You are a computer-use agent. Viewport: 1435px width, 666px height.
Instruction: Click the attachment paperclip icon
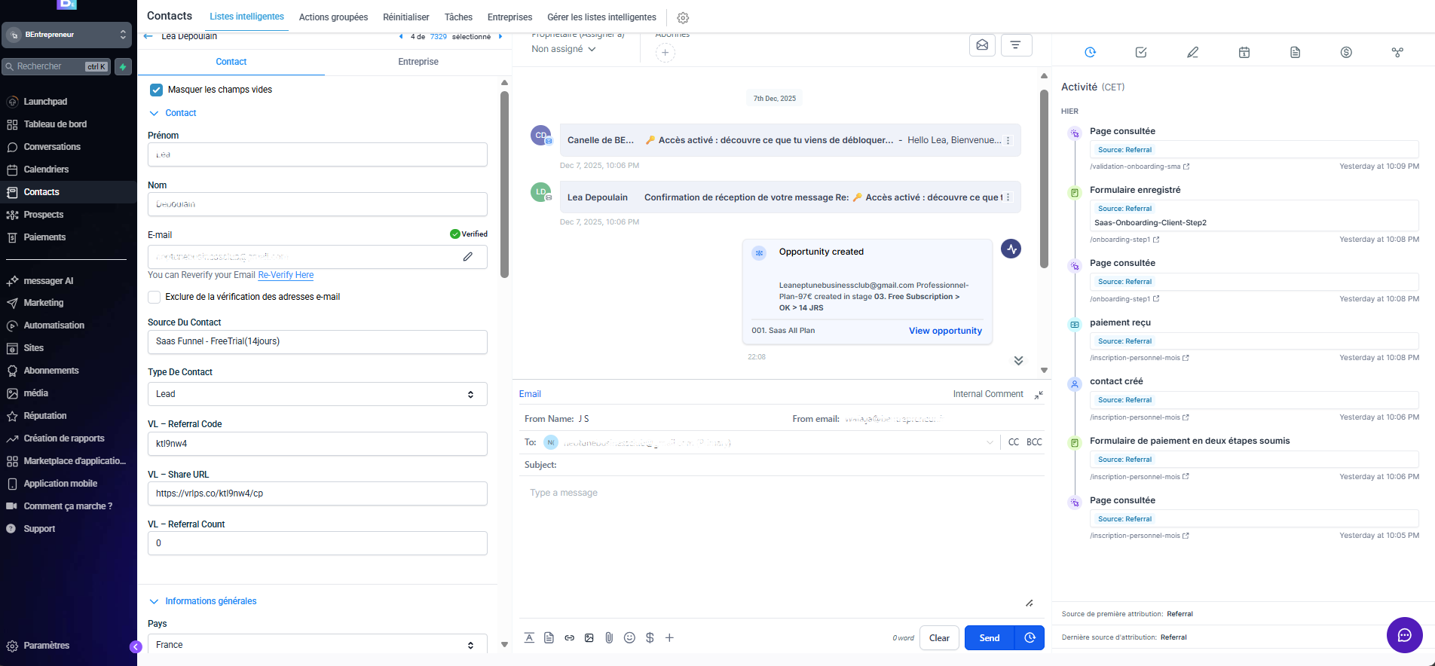tap(609, 638)
